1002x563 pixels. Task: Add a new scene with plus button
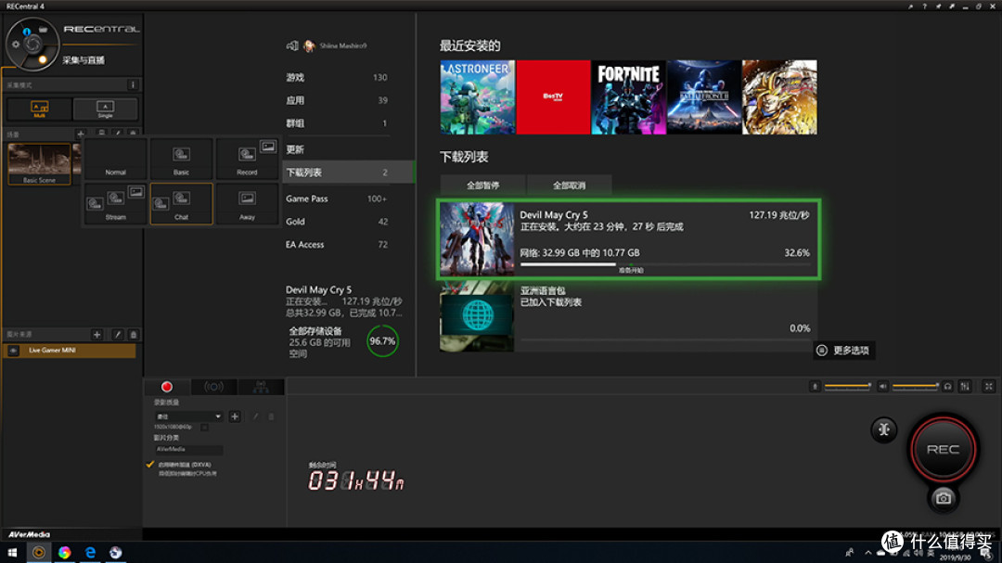(x=81, y=134)
